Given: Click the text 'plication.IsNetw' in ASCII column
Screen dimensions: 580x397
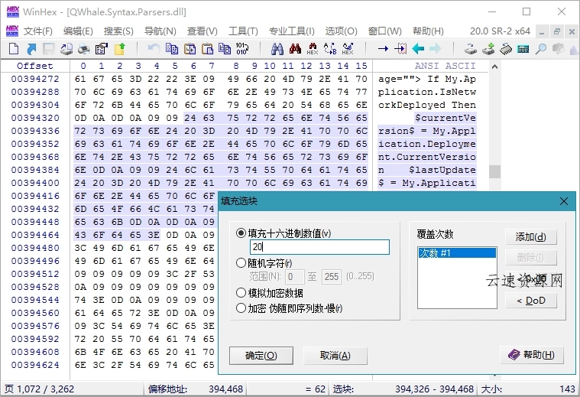Looking at the screenshot, I should (427, 92).
